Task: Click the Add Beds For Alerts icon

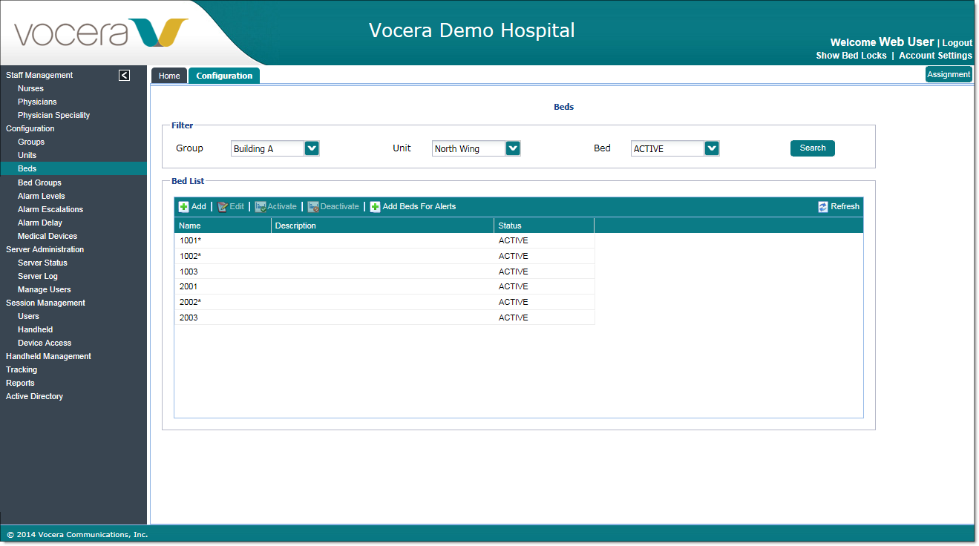Action: 376,207
